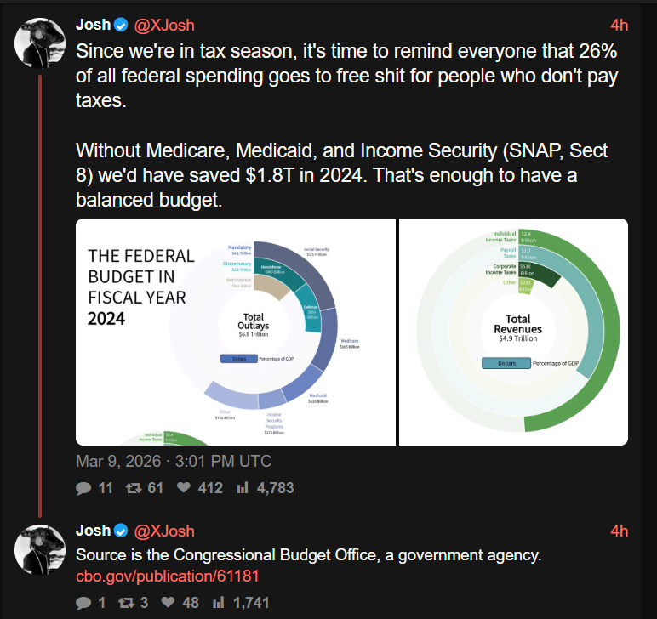This screenshot has width=657, height=619.
Task: Click the reply icon on the first tweet
Action: (x=83, y=488)
